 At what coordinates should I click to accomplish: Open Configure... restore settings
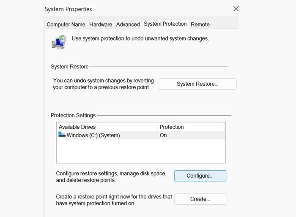pos(200,176)
